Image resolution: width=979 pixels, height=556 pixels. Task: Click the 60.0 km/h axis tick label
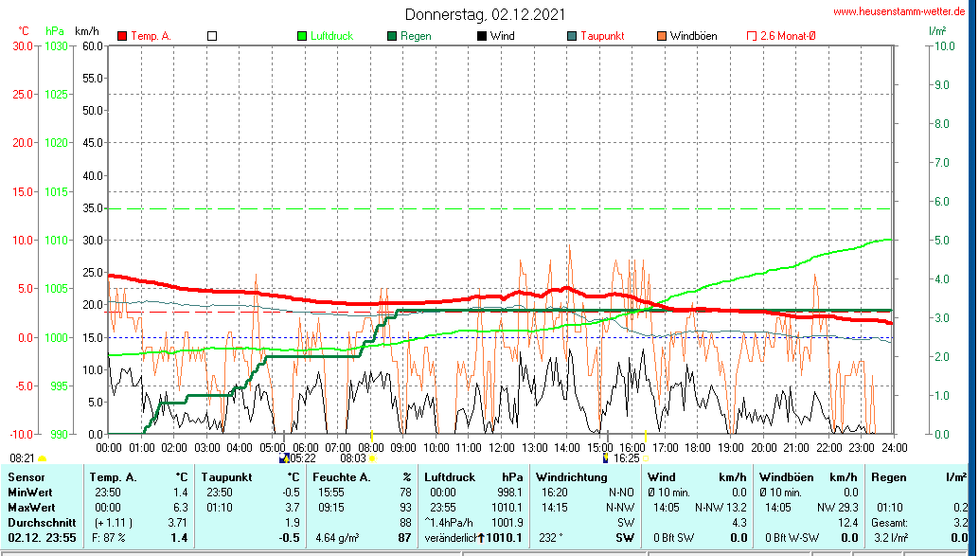[x=93, y=46]
